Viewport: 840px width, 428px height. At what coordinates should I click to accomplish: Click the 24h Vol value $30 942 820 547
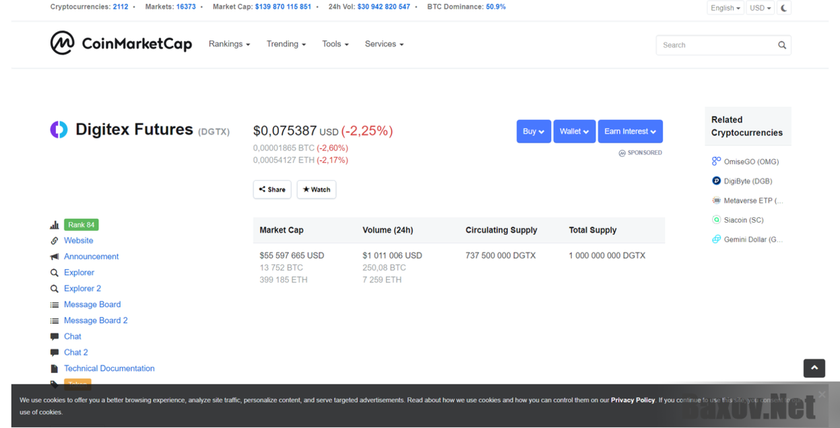coord(383,7)
